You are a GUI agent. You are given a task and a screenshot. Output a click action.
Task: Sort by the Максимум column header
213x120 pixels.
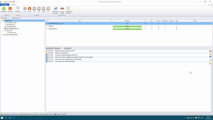tap(165, 21)
